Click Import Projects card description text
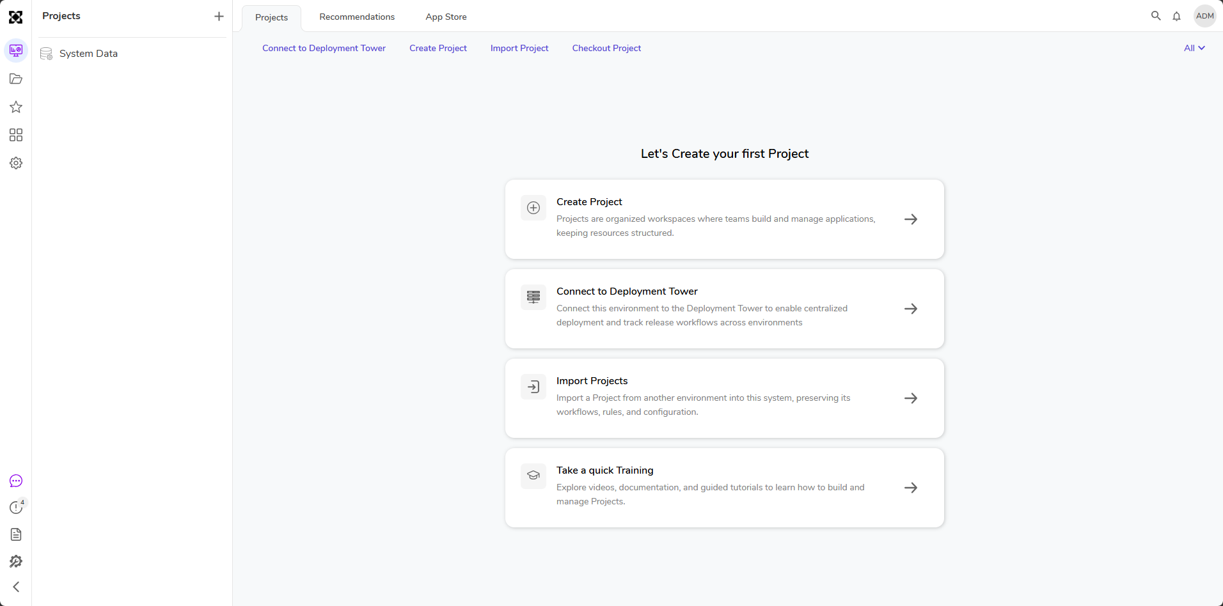1223x606 pixels. [x=704, y=405]
